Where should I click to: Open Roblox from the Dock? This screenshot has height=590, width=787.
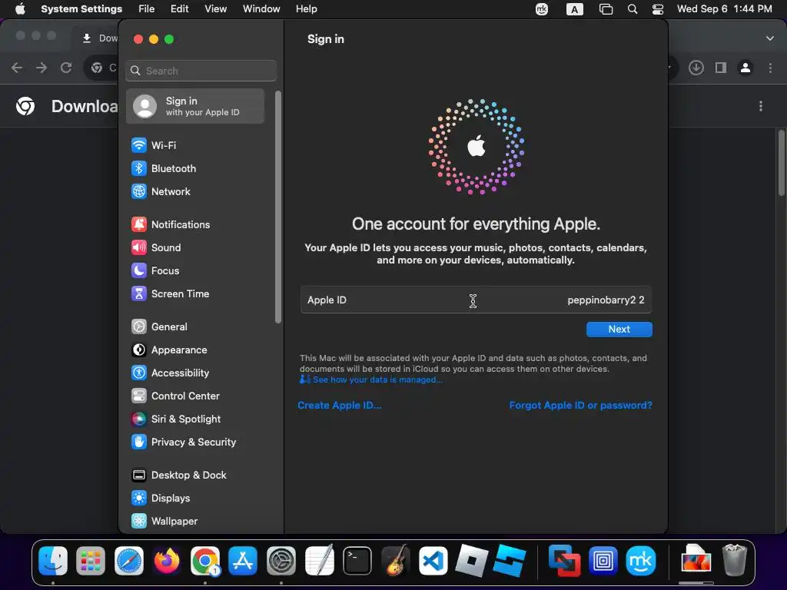(471, 561)
